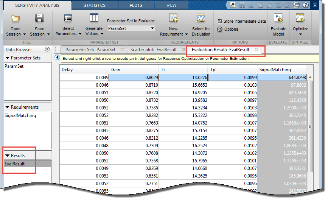Viewport: 328px width, 201px height.
Task: Select the Tc cell 14.9205
Action: point(183,92)
